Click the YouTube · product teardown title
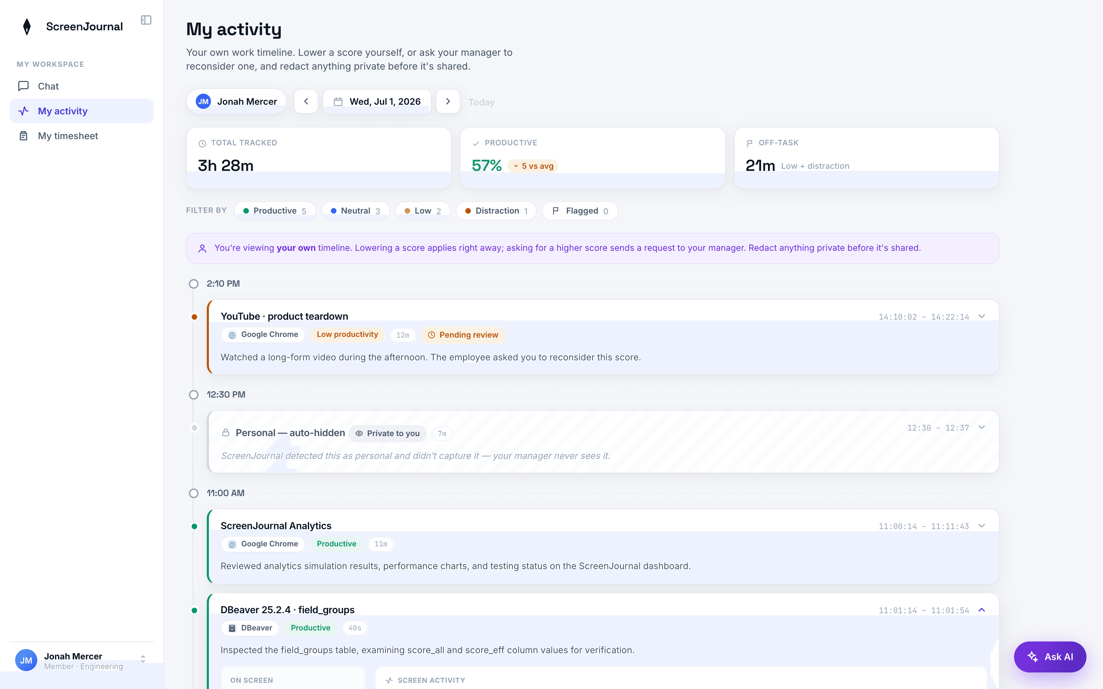Viewport: 1103px width, 689px height. coord(284,316)
